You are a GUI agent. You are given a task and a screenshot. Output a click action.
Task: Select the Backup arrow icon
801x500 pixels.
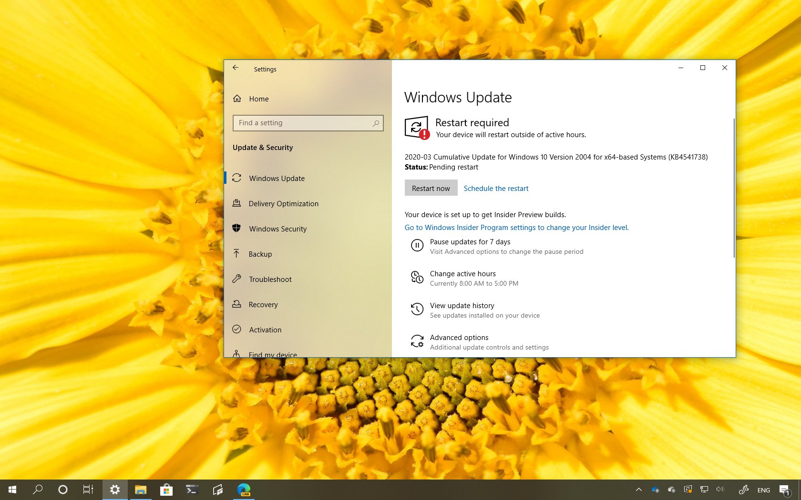click(x=236, y=253)
